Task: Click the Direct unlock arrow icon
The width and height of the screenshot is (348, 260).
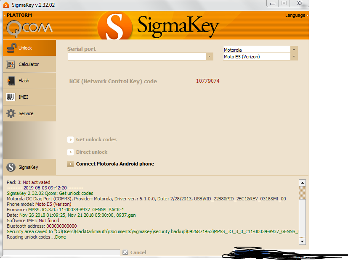Action: click(70, 152)
